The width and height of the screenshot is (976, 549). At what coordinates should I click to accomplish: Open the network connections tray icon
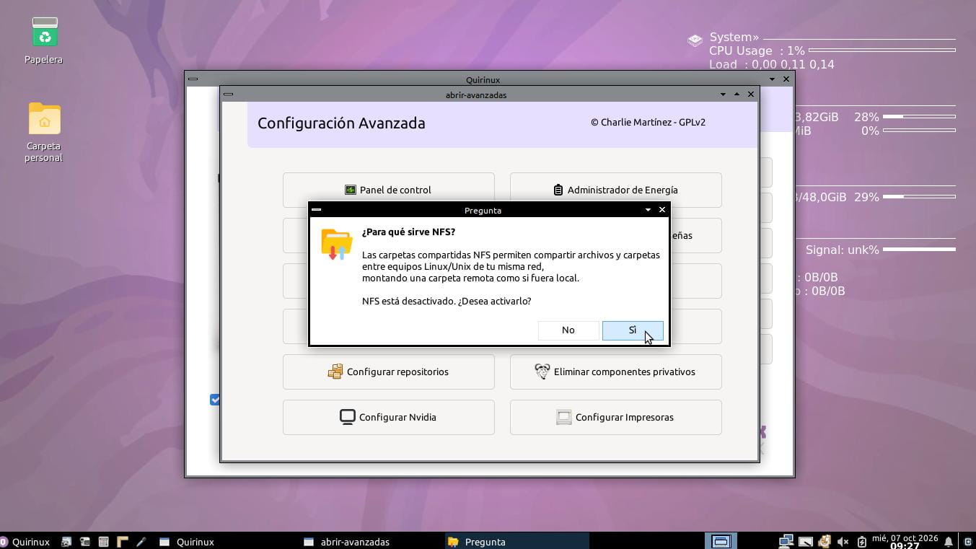pos(786,542)
